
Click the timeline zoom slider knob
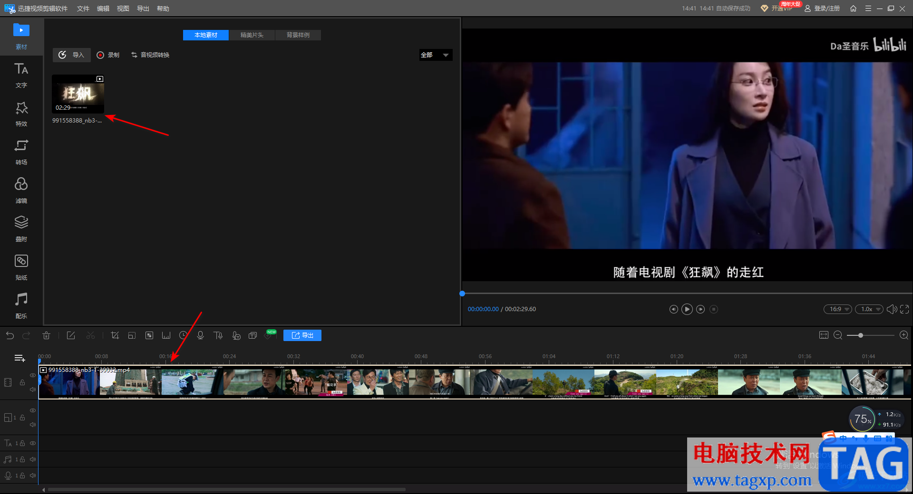(x=861, y=335)
